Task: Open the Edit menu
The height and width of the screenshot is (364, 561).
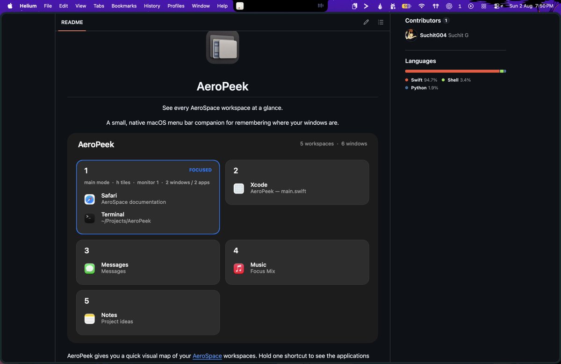Action: click(x=64, y=6)
